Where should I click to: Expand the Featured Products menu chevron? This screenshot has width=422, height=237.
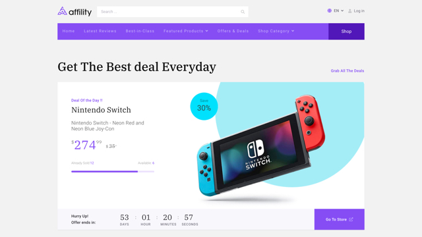point(206,31)
